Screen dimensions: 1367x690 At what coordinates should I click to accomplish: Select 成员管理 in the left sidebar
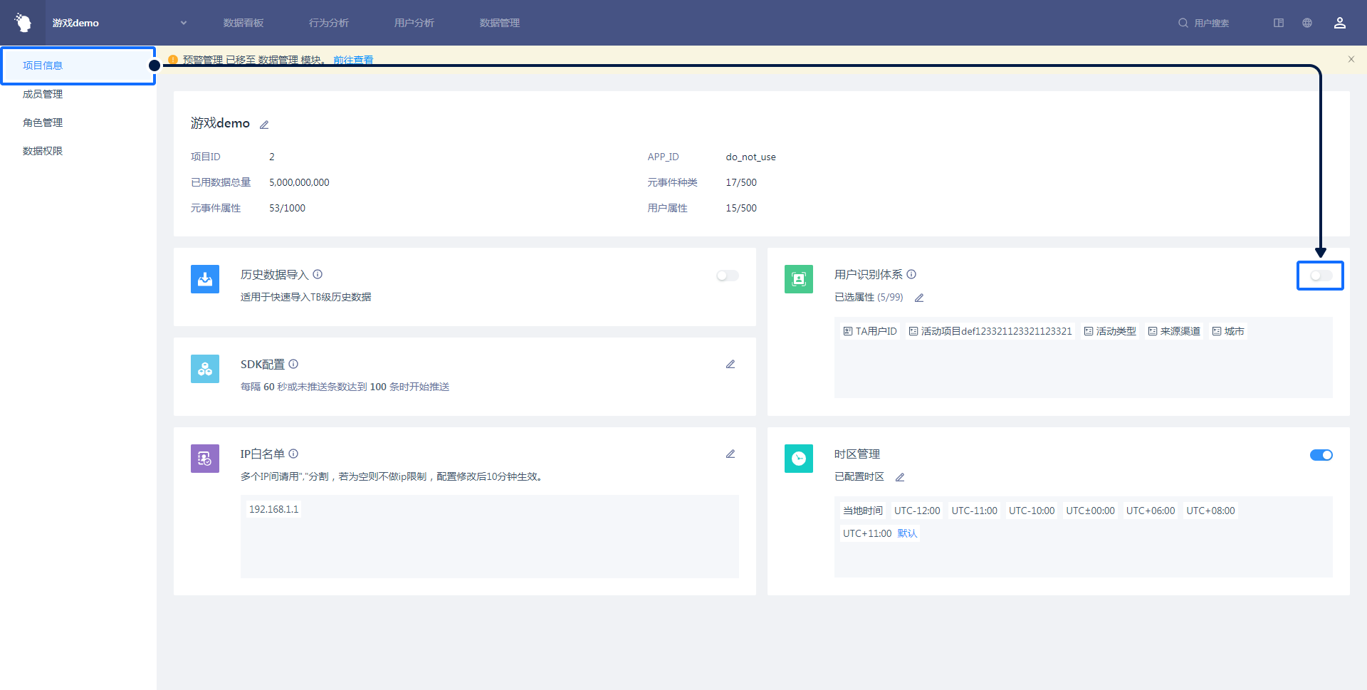[43, 94]
